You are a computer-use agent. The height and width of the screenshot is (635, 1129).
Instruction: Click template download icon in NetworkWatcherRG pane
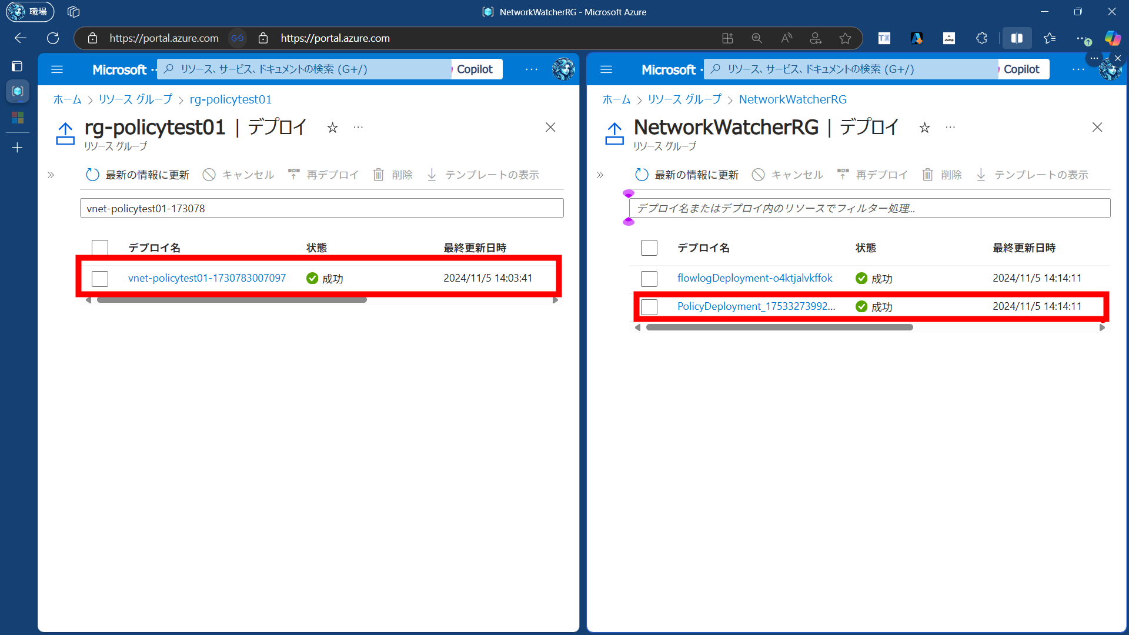point(981,175)
